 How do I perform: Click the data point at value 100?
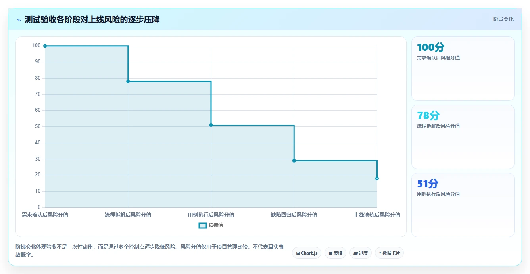[x=45, y=46]
